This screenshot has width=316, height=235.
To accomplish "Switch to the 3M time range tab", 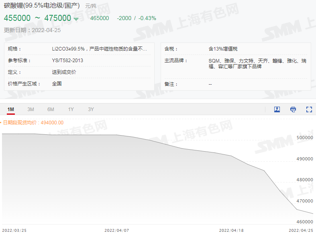I will (x=31, y=109).
